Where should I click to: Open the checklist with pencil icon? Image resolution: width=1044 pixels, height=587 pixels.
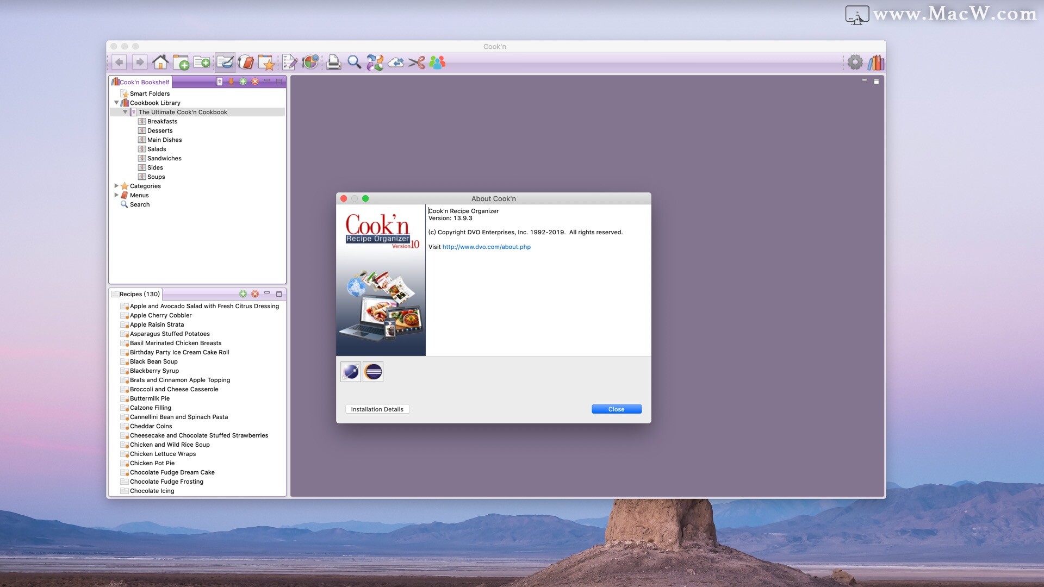[x=290, y=63]
